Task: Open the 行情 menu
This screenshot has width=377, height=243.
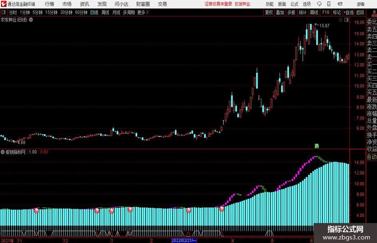Action: click(49, 4)
